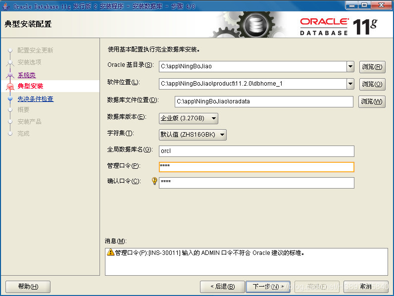This screenshot has width=394, height=296.
Task: Maximize the installer window
Action: point(364,5)
